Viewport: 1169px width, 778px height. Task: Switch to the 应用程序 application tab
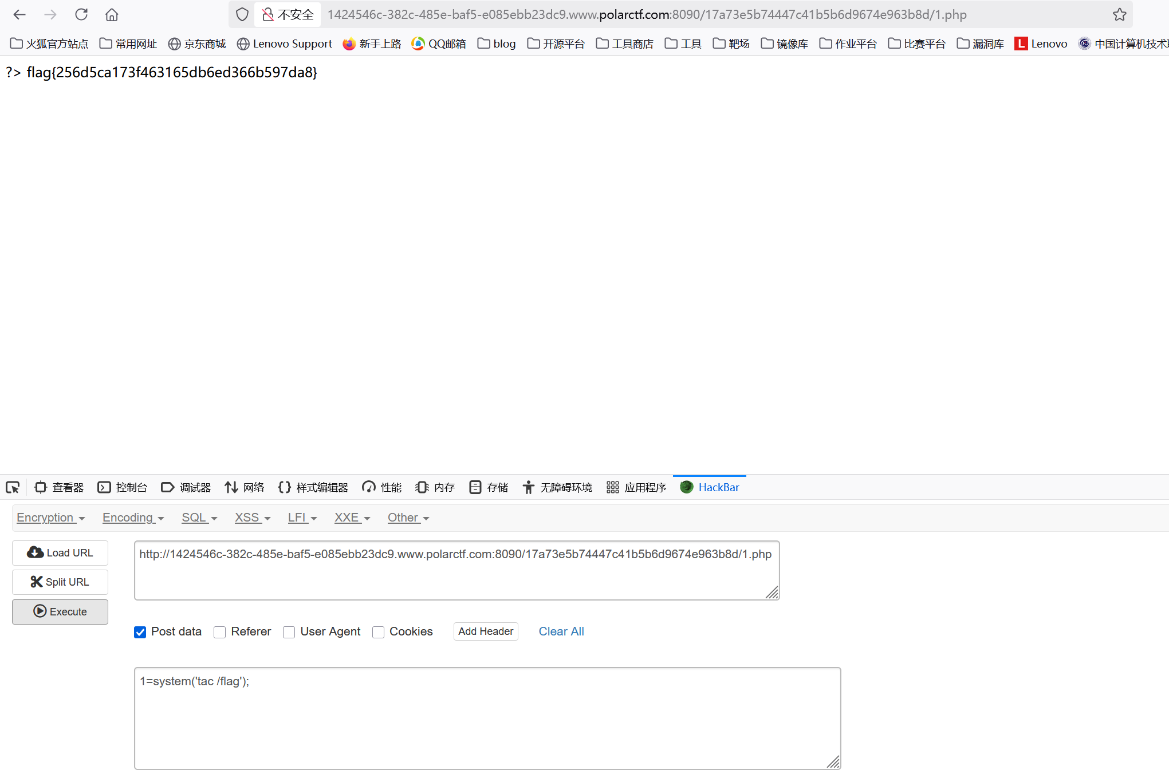point(636,487)
